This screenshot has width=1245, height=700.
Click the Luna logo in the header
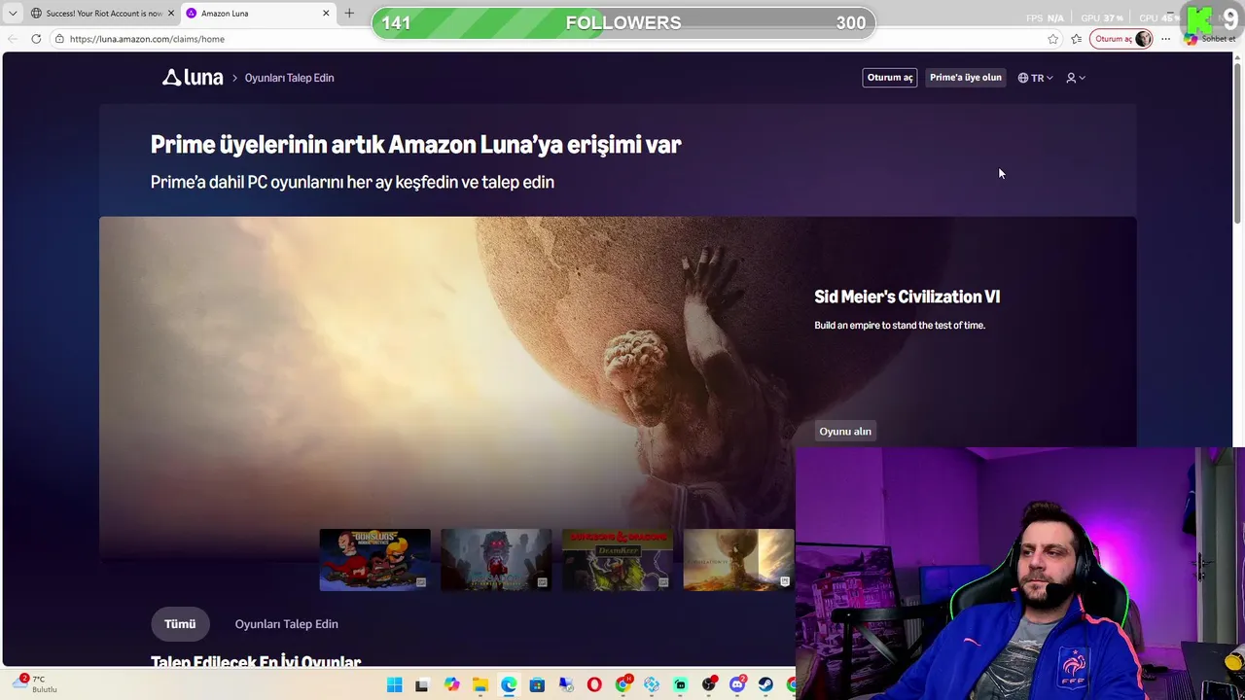click(x=193, y=78)
